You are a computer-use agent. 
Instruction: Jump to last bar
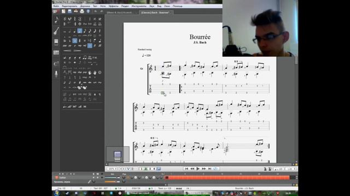[x=209, y=169]
